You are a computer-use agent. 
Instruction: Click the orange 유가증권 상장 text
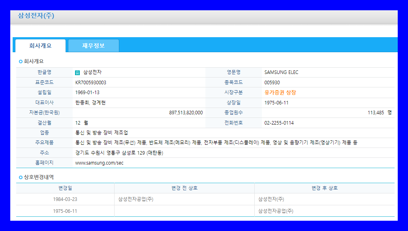(280, 92)
